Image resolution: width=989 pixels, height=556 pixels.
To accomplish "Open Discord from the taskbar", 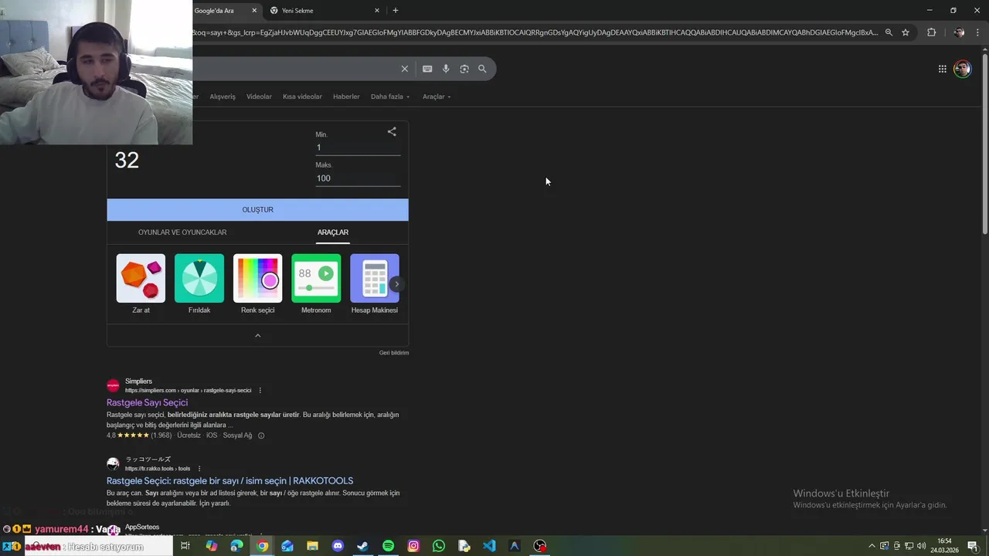I will tap(338, 546).
